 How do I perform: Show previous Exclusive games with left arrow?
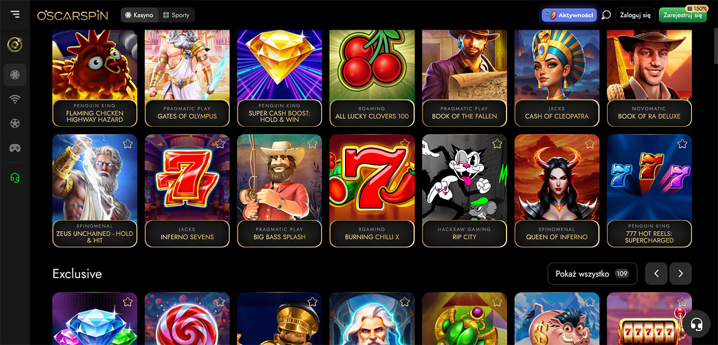point(656,274)
